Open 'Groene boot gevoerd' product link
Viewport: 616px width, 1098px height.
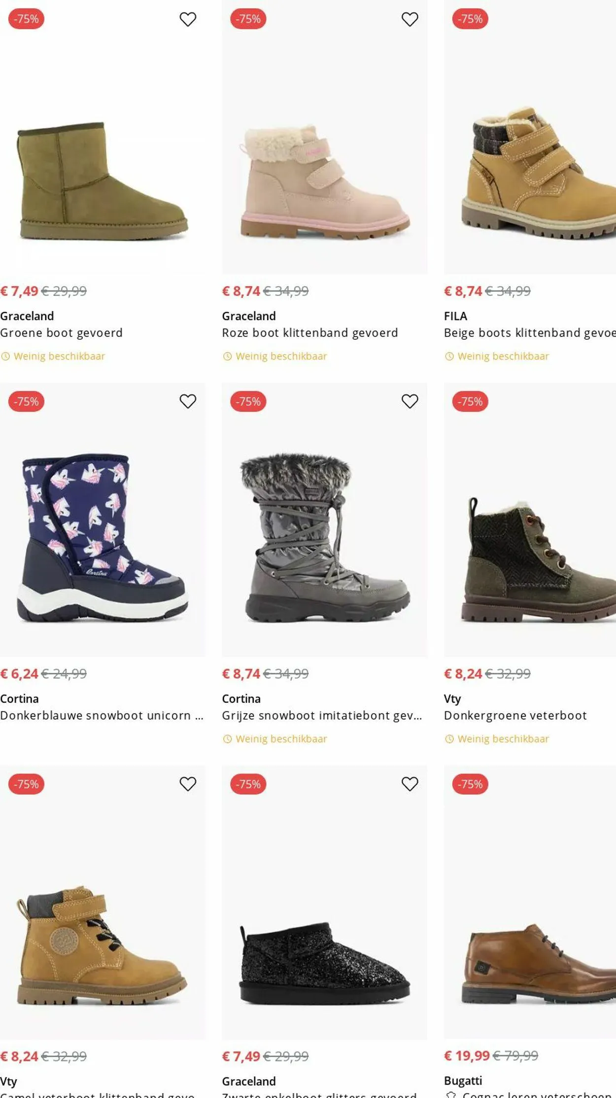tap(61, 333)
